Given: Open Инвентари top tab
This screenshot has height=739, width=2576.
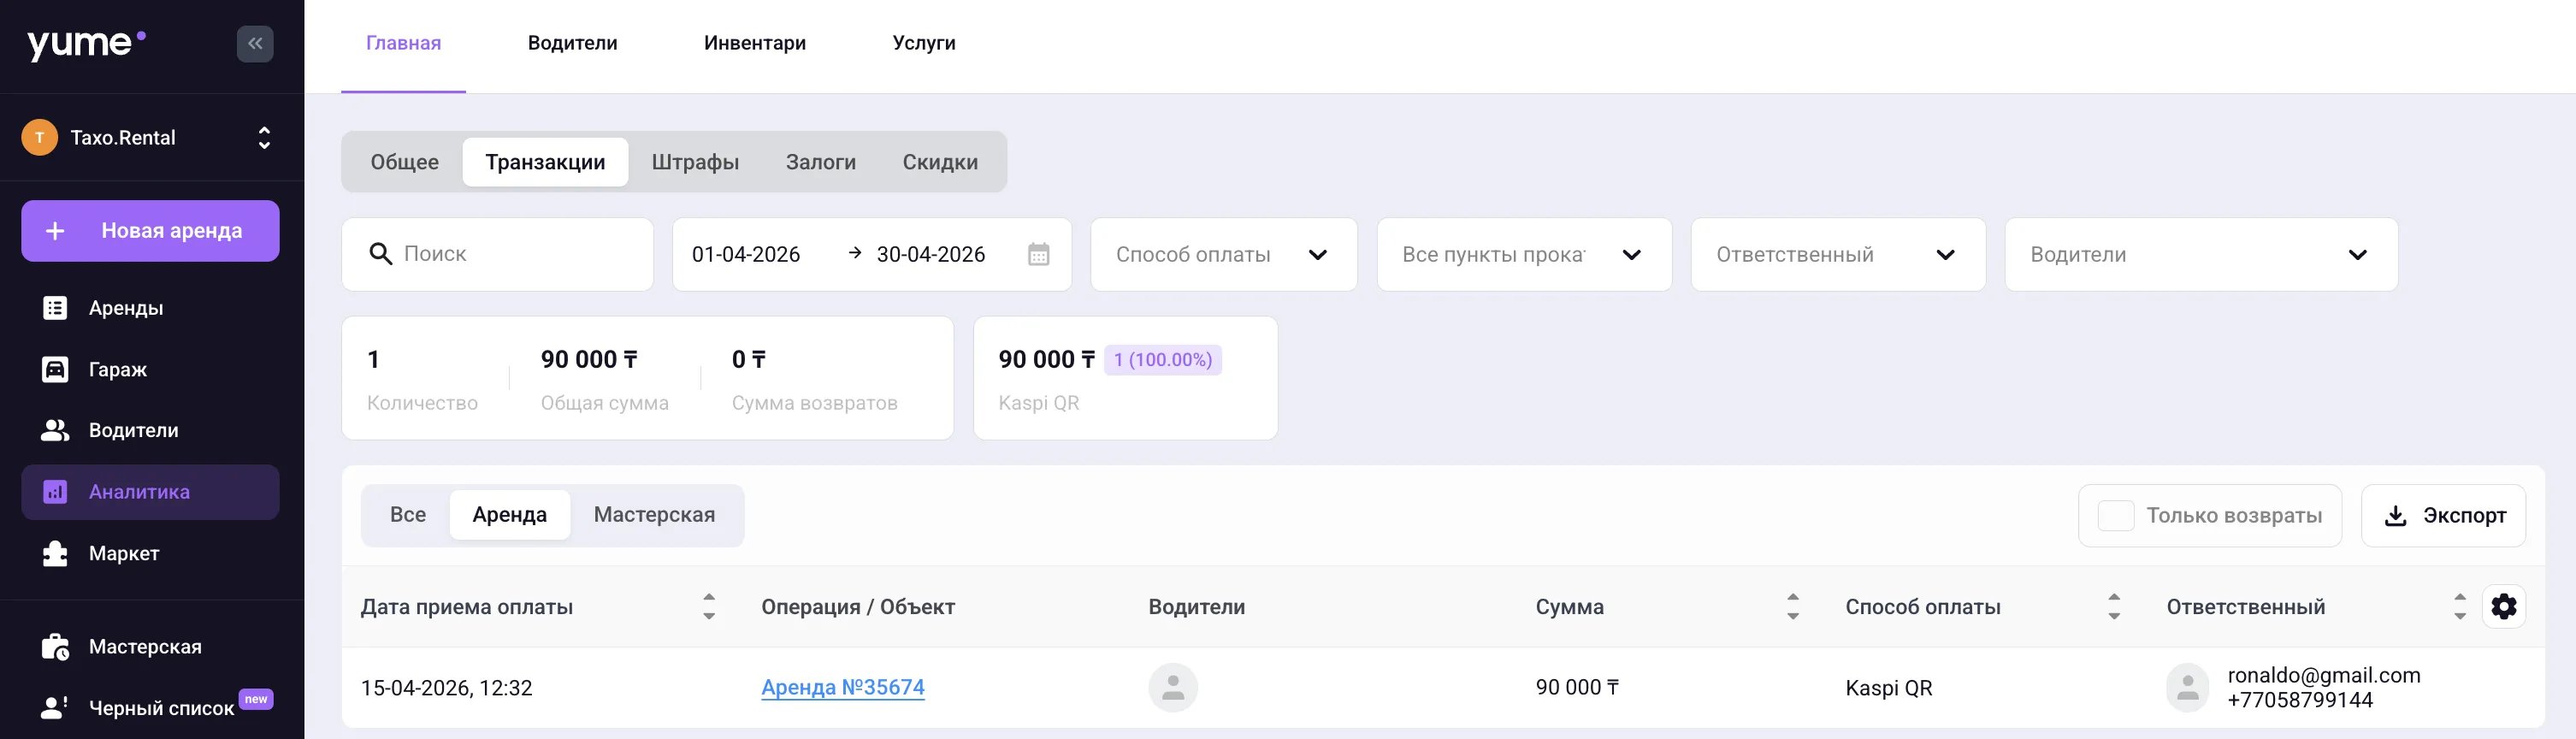Looking at the screenshot, I should (755, 43).
